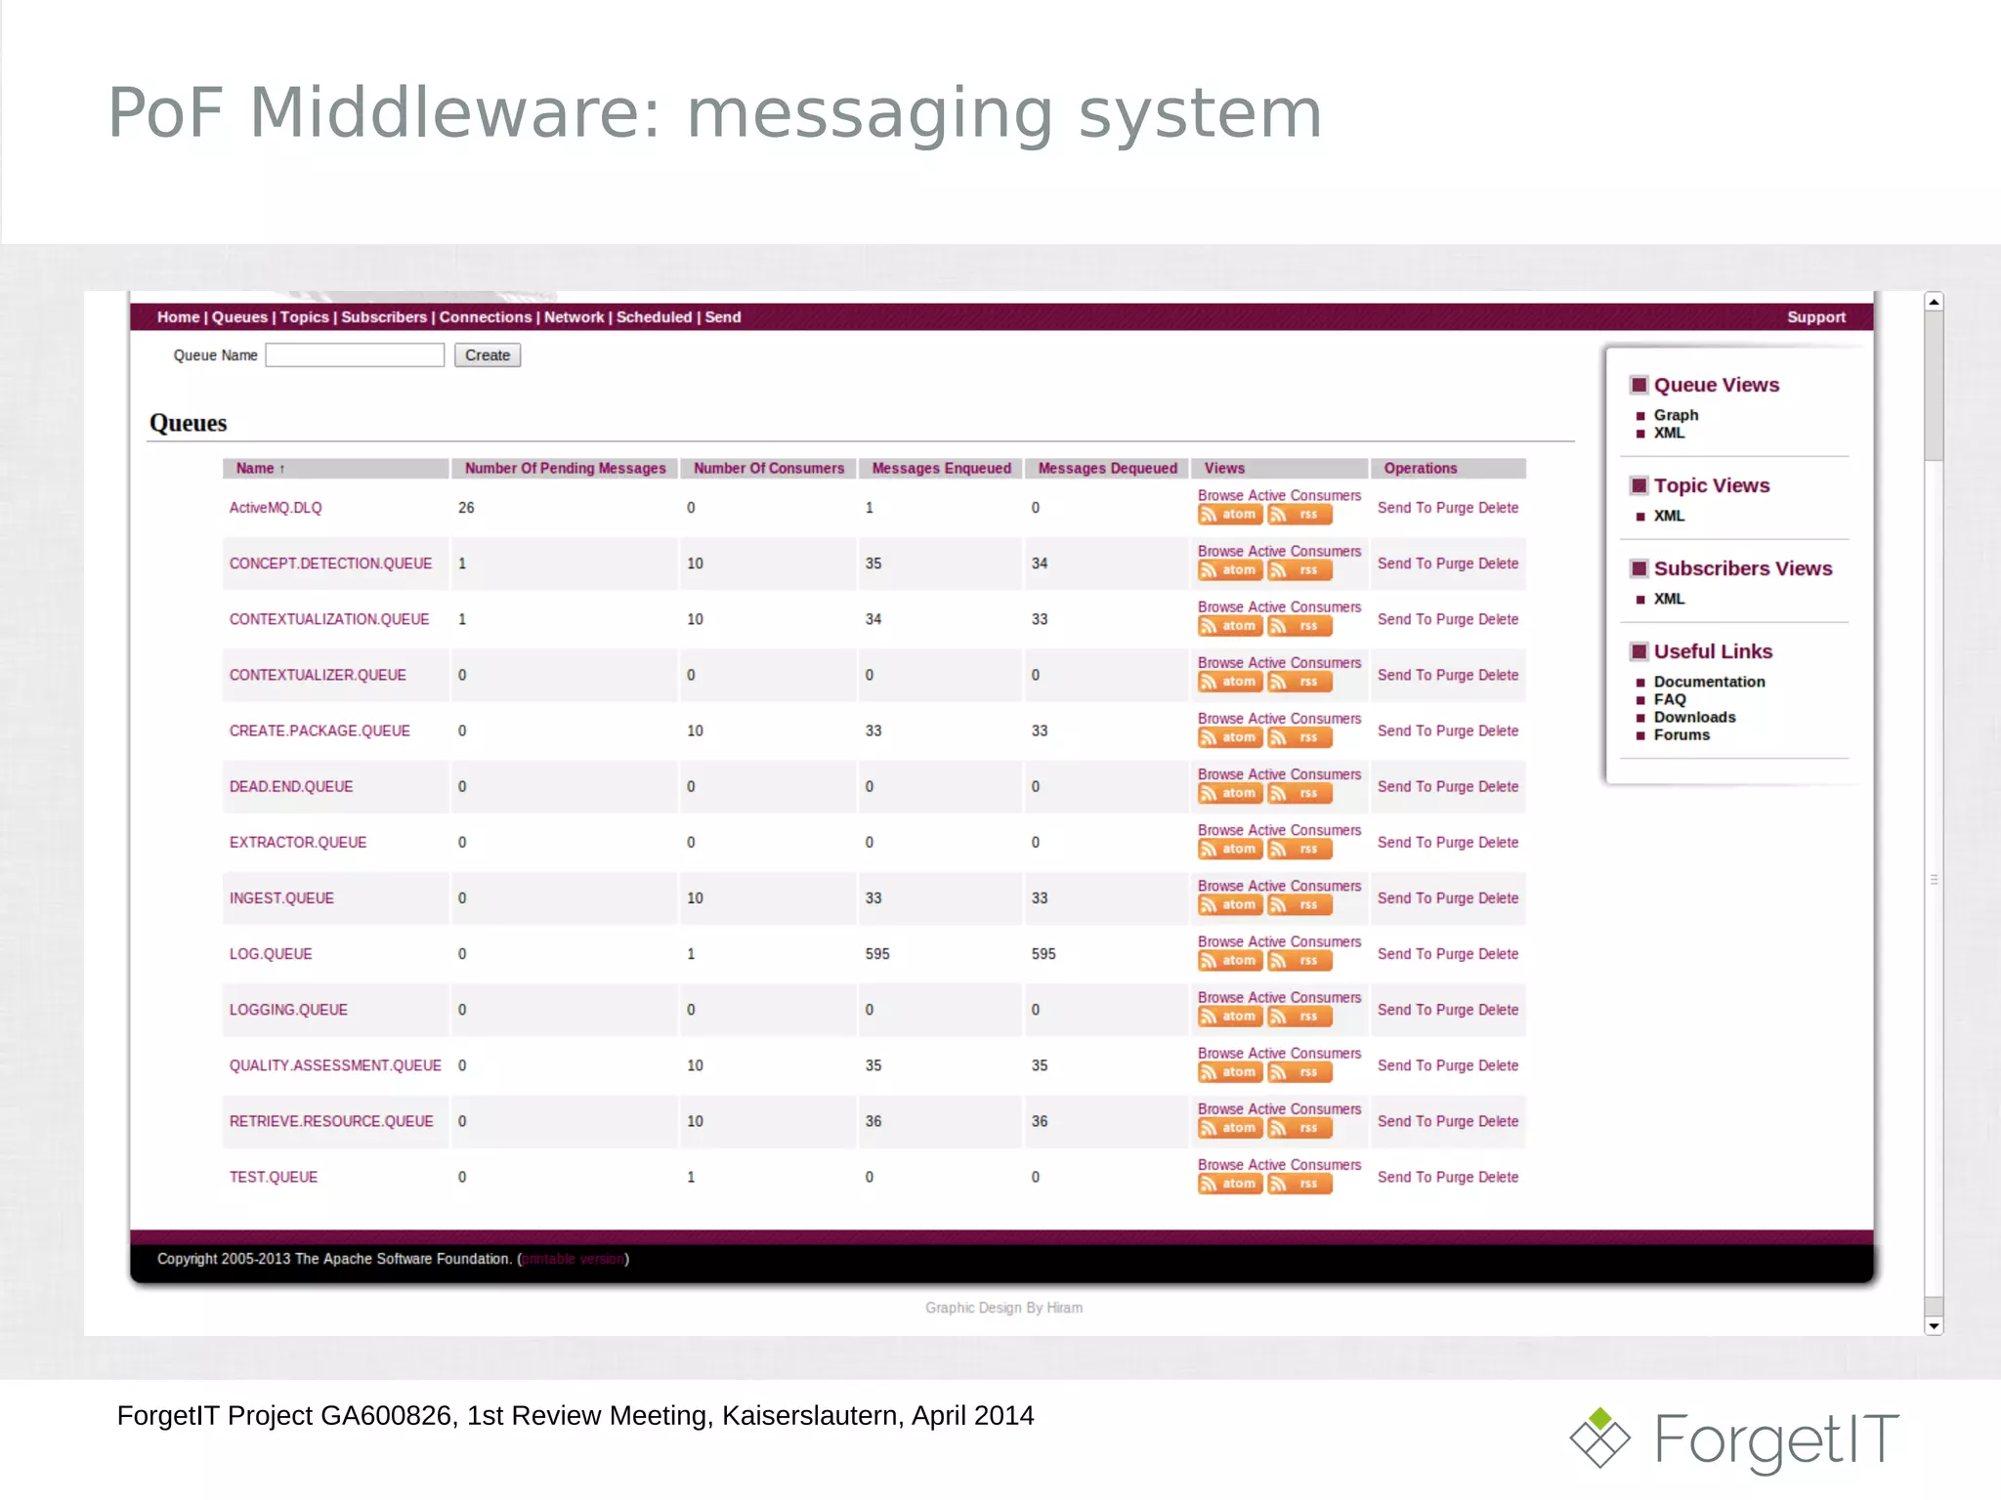Open LOG.QUEUE queue link
Screen dimensions: 2001x1500
point(271,953)
